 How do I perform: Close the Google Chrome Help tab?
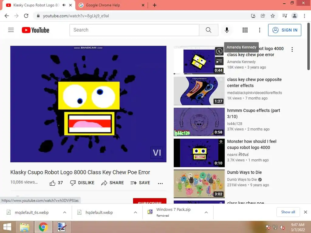[x=143, y=5]
